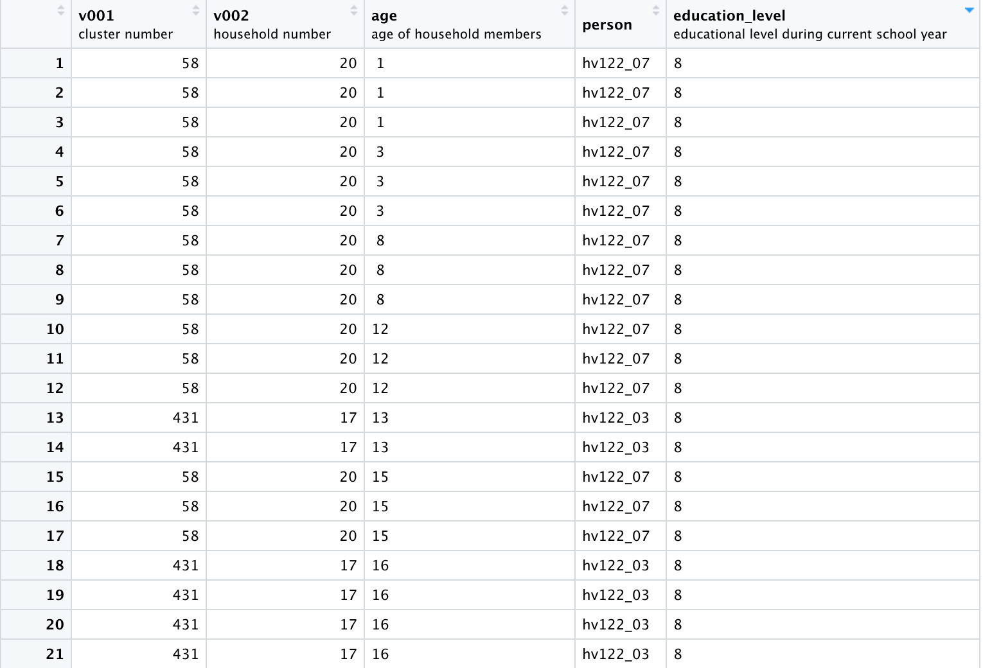
Task: Click the sort arrows in the v001 column
Action: (195, 10)
